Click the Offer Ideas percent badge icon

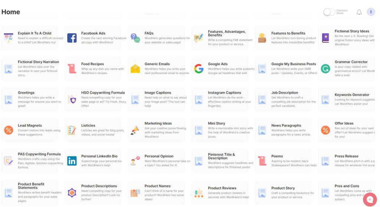tap(325, 130)
